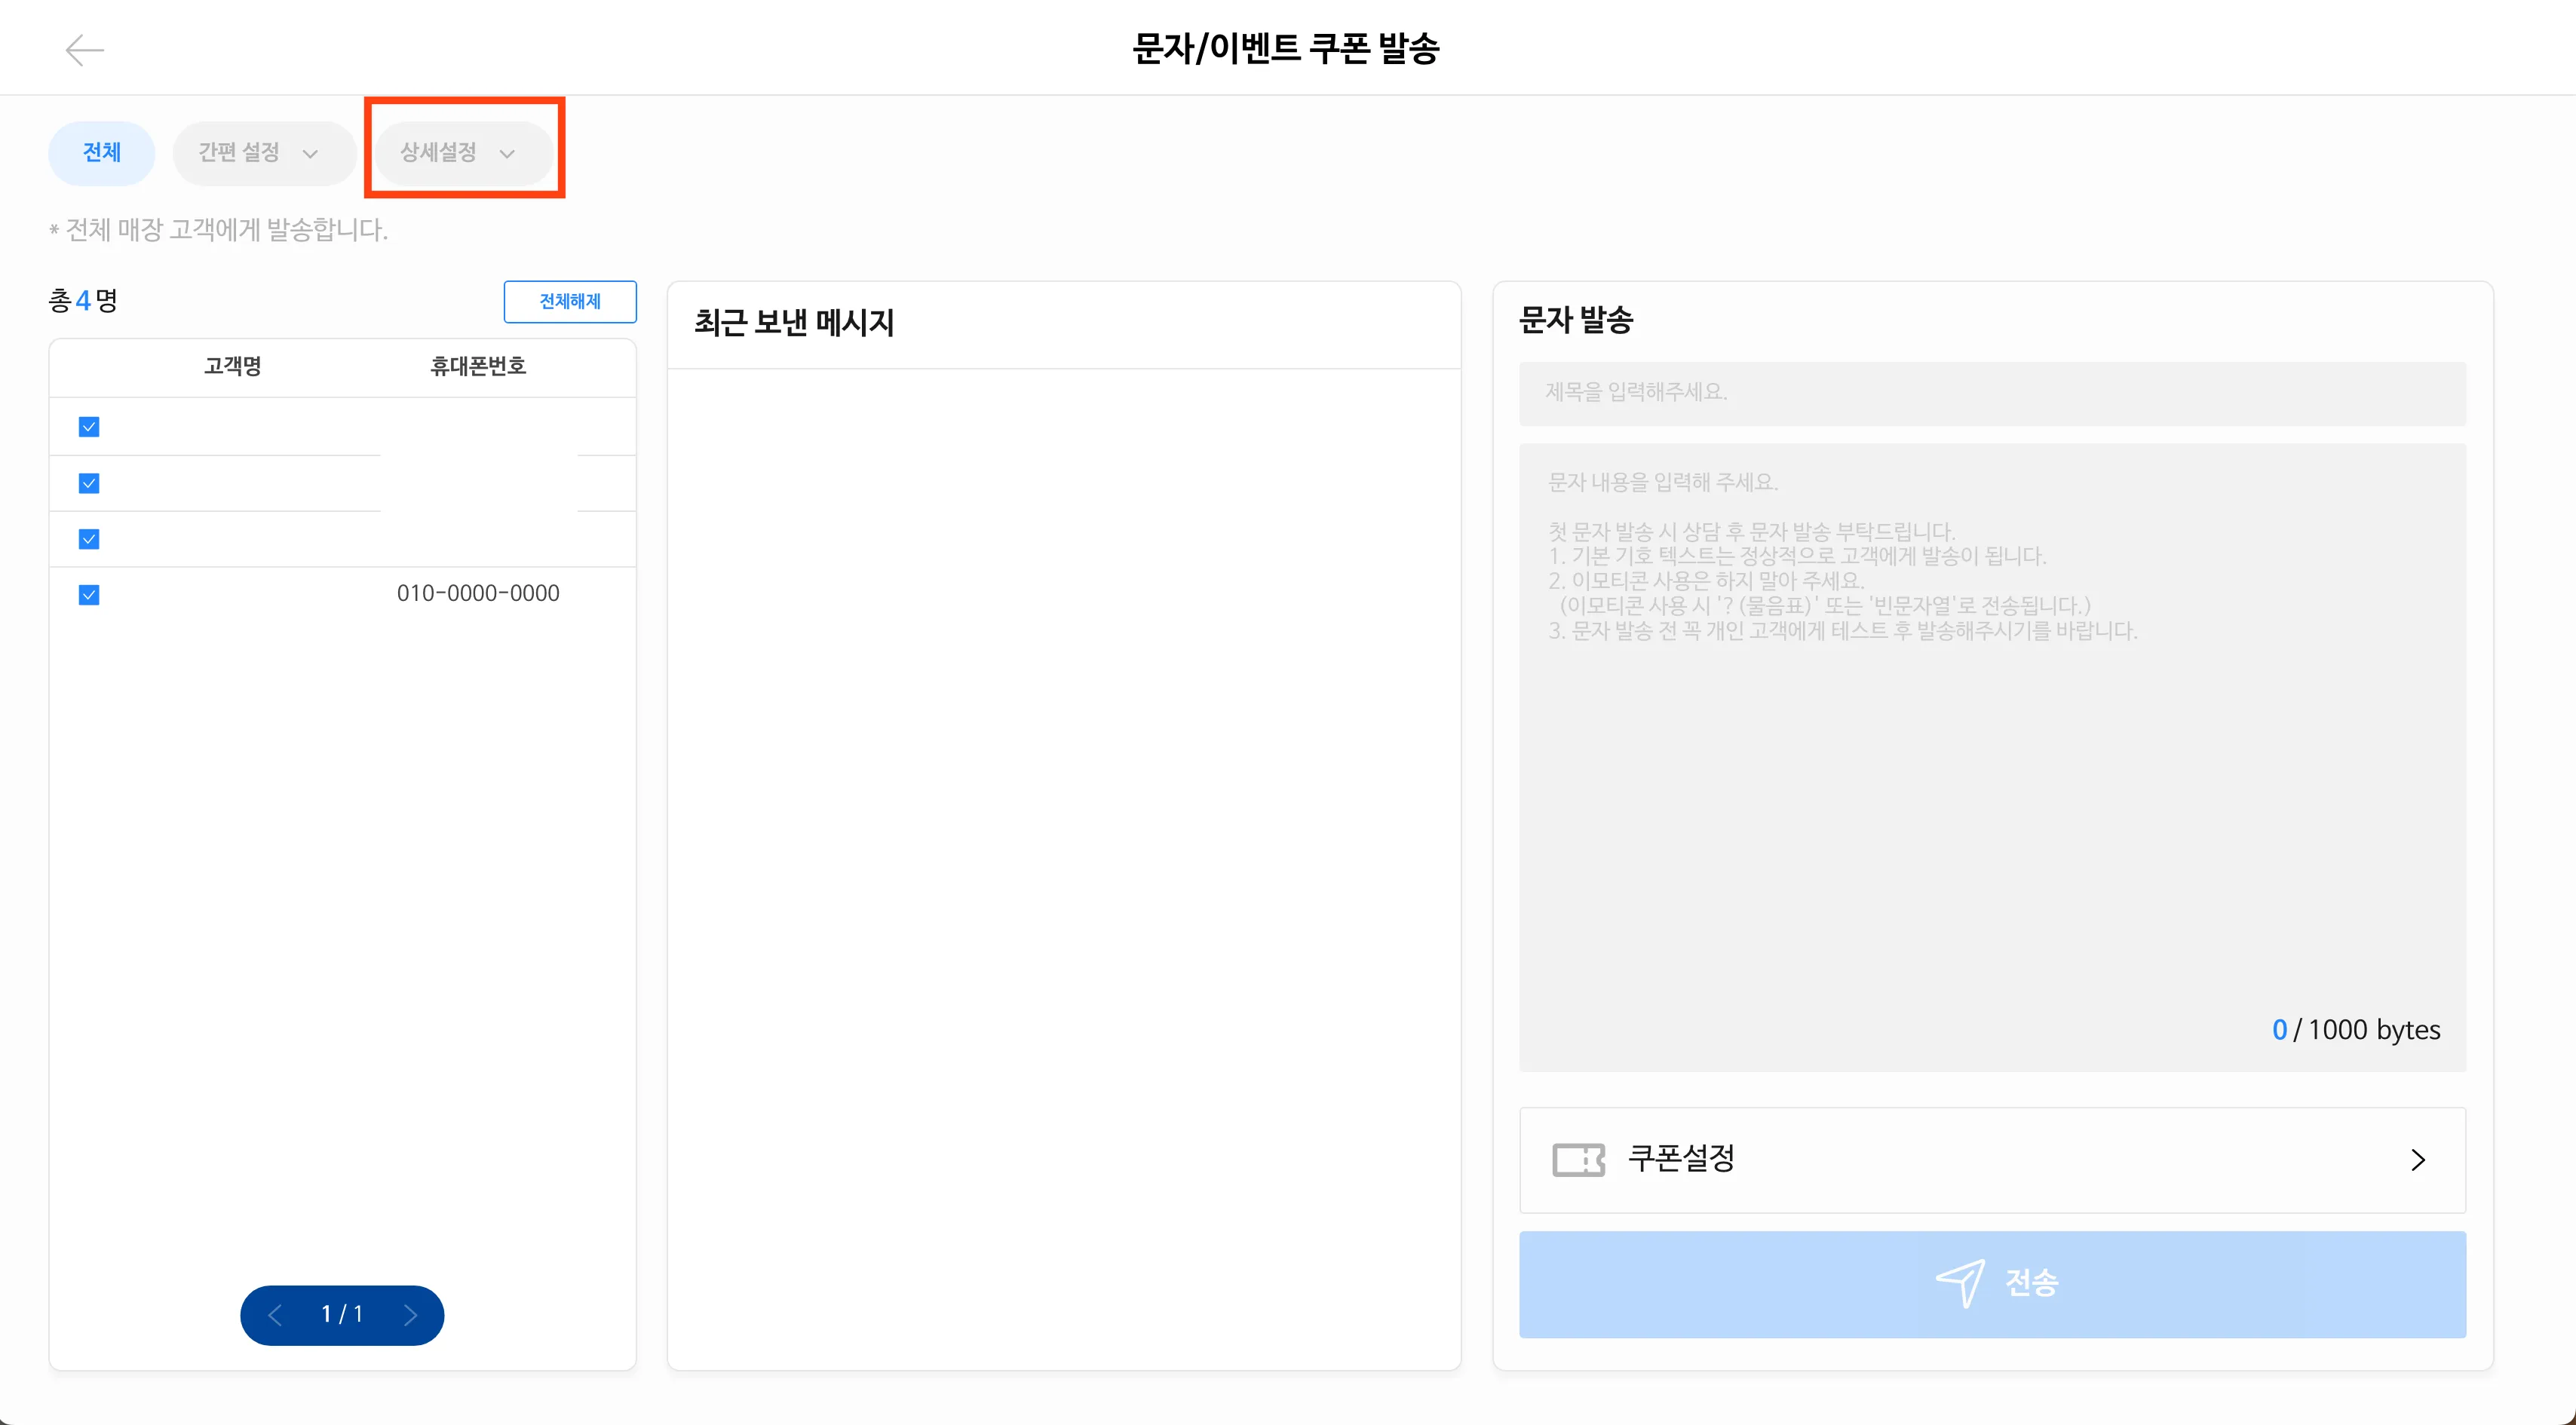The height and width of the screenshot is (1425, 2576).
Task: Click the 고객명 column header
Action: click(x=233, y=367)
